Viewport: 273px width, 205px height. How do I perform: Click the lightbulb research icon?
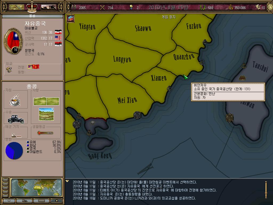(131, 7)
